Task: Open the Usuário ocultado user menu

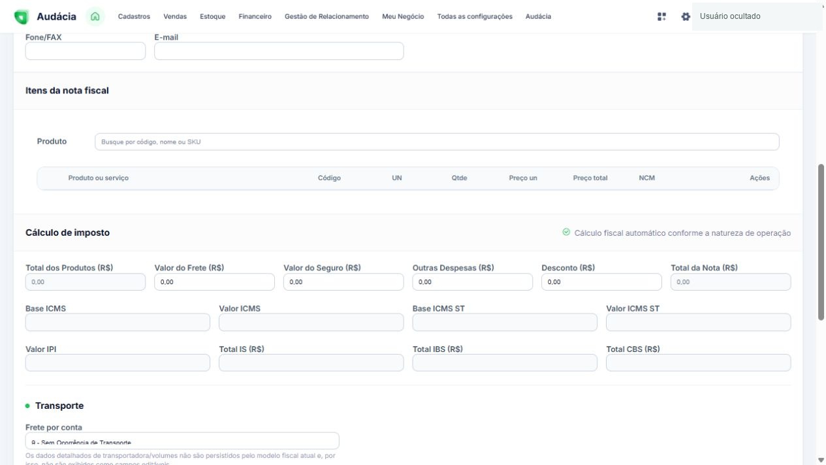Action: click(x=757, y=16)
